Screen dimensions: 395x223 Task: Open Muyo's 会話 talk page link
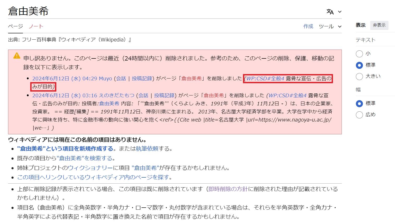[121, 79]
